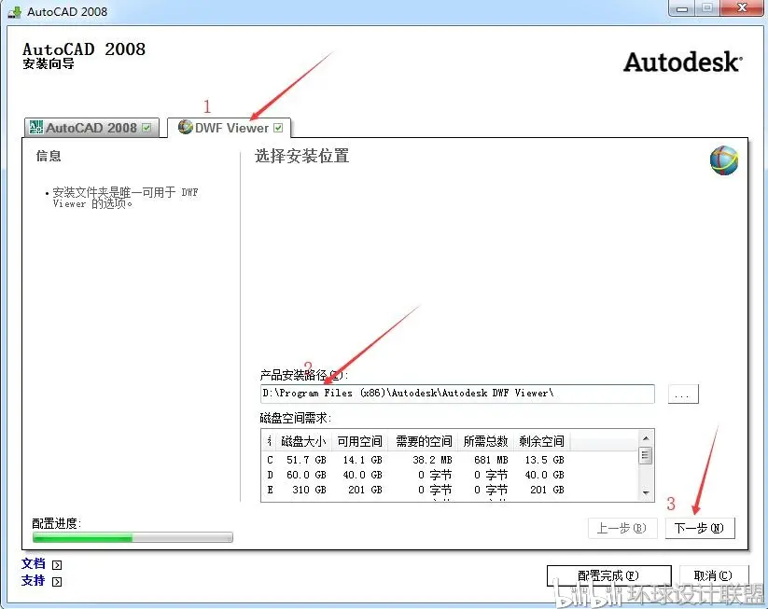Select the C drive row letter

click(270, 460)
